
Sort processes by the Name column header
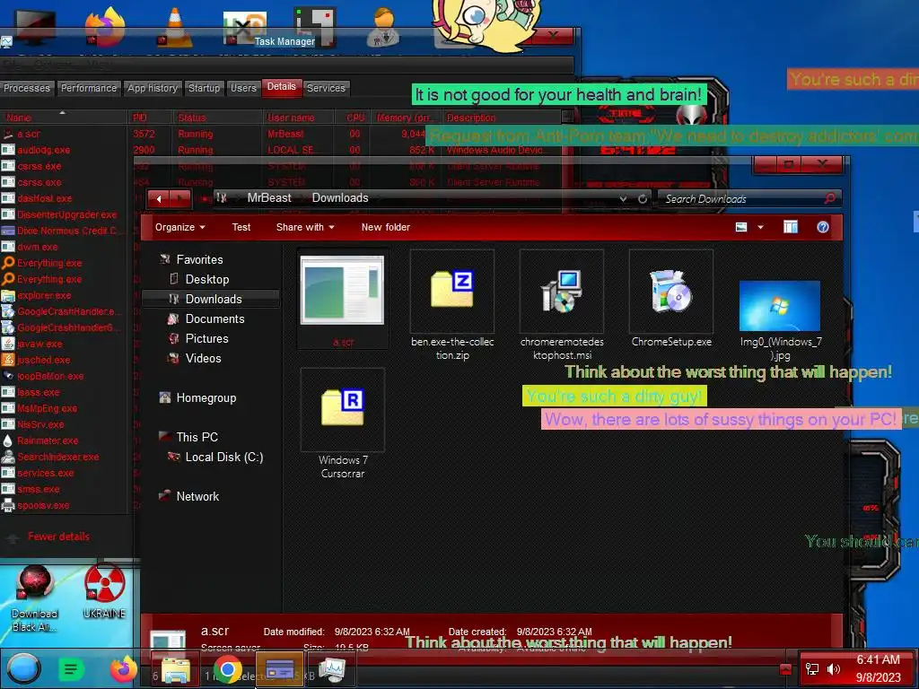coord(64,118)
